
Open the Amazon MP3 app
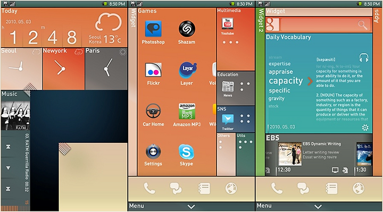(187, 111)
